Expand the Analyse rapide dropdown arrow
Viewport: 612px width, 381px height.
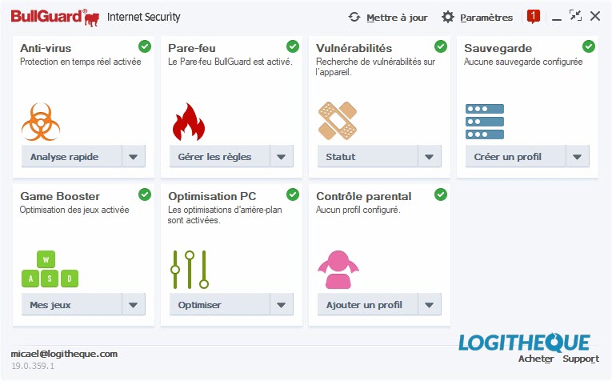[134, 157]
